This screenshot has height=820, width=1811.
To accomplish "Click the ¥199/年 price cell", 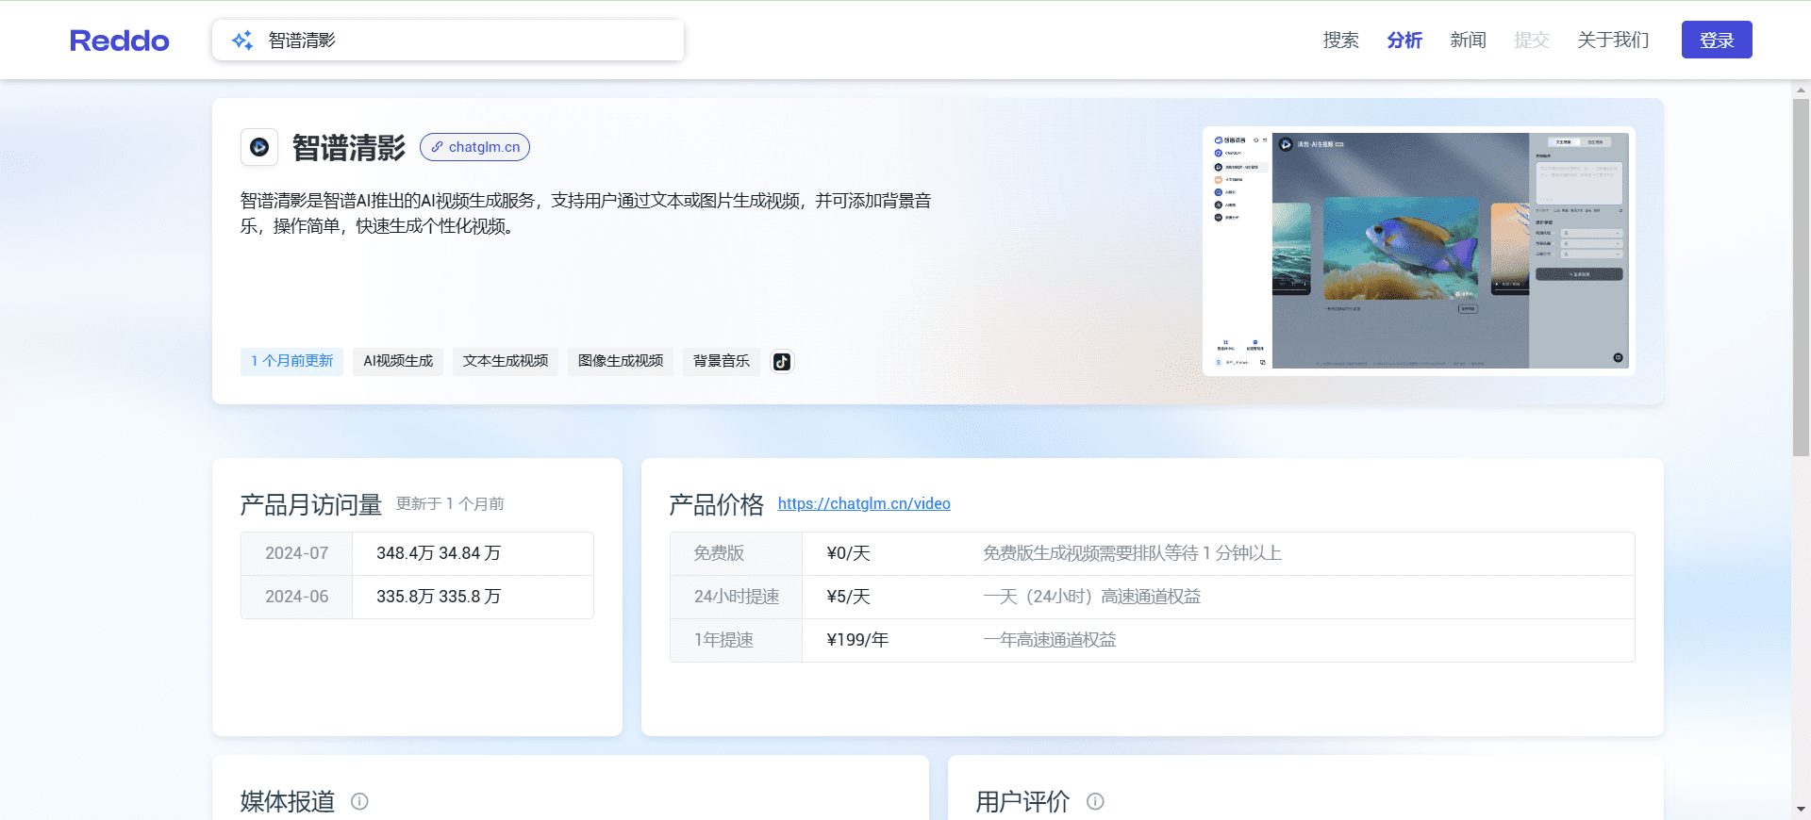I will point(857,640).
